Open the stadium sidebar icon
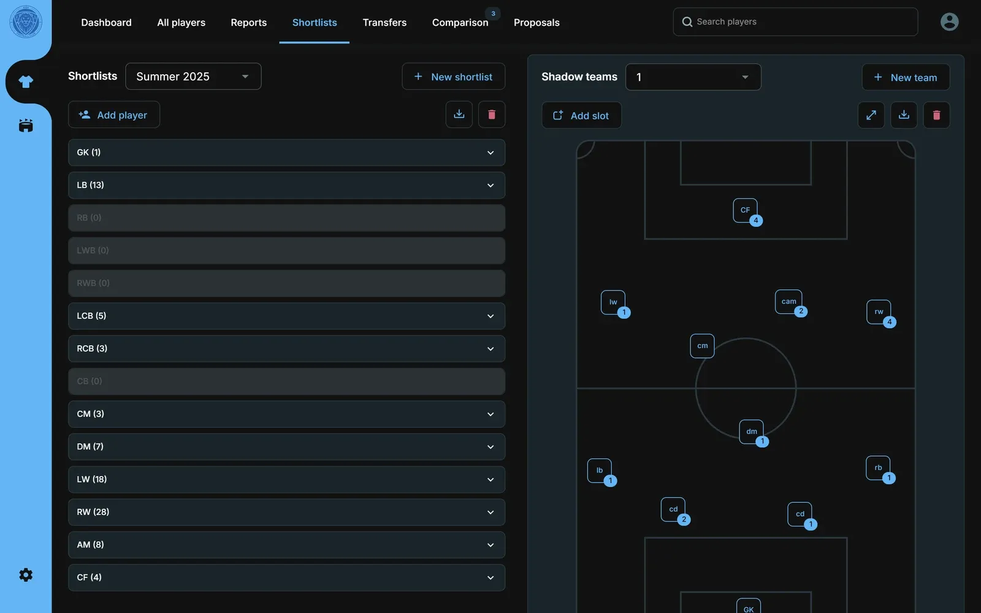 [x=26, y=126]
